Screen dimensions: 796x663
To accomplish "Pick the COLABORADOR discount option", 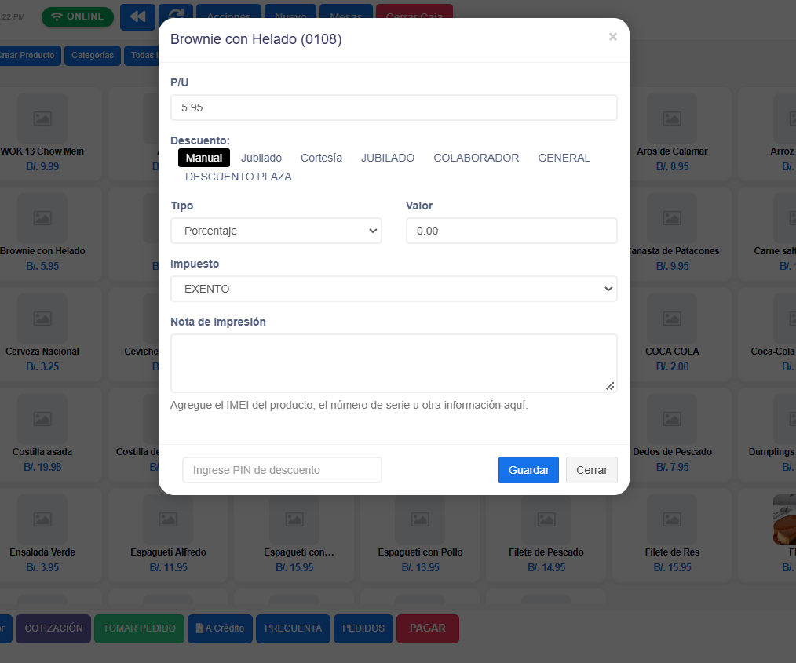I will pyautogui.click(x=477, y=158).
